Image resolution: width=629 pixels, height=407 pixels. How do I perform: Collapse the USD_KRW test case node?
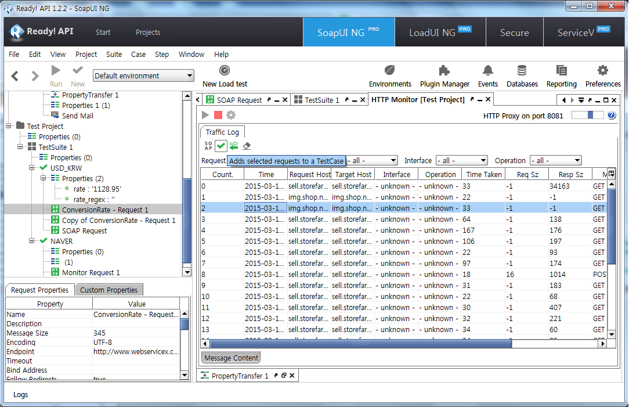(32, 168)
